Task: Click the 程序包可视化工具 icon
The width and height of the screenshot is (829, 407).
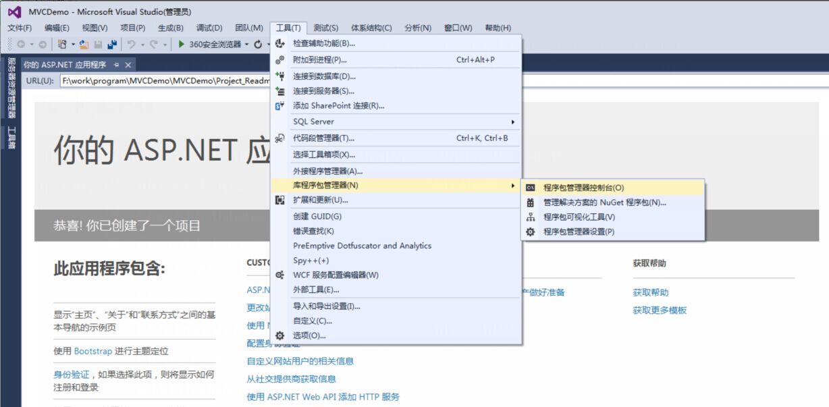Action: point(531,217)
